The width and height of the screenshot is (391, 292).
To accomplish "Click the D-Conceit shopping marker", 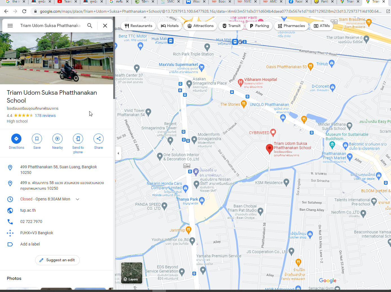I will [x=332, y=87].
